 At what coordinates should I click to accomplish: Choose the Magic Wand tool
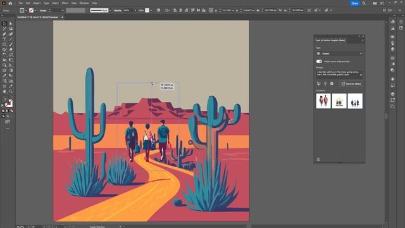tap(4, 28)
